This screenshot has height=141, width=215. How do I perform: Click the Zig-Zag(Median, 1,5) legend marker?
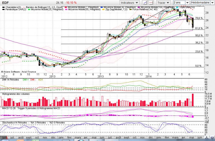pos(103,9)
